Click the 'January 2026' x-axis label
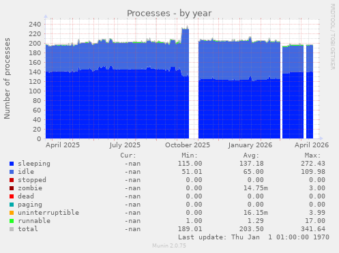Viewport: 339px width, 253px height. coord(250,145)
